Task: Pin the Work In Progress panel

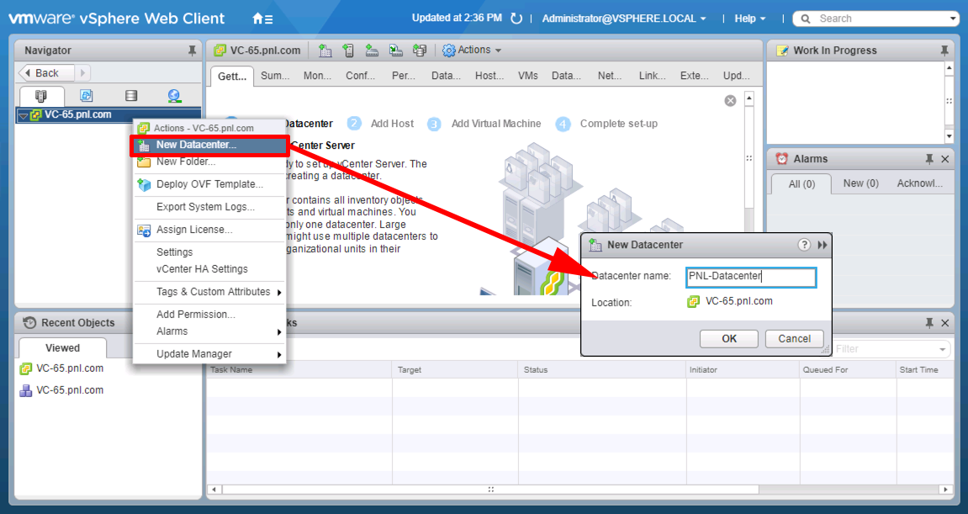Action: point(944,50)
